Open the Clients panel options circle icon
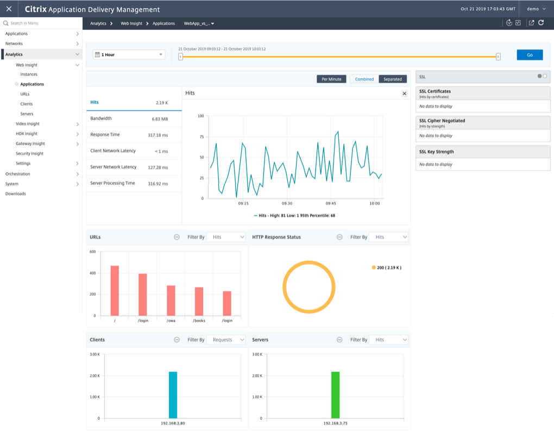Screen dimensions: 554x431 point(177,340)
